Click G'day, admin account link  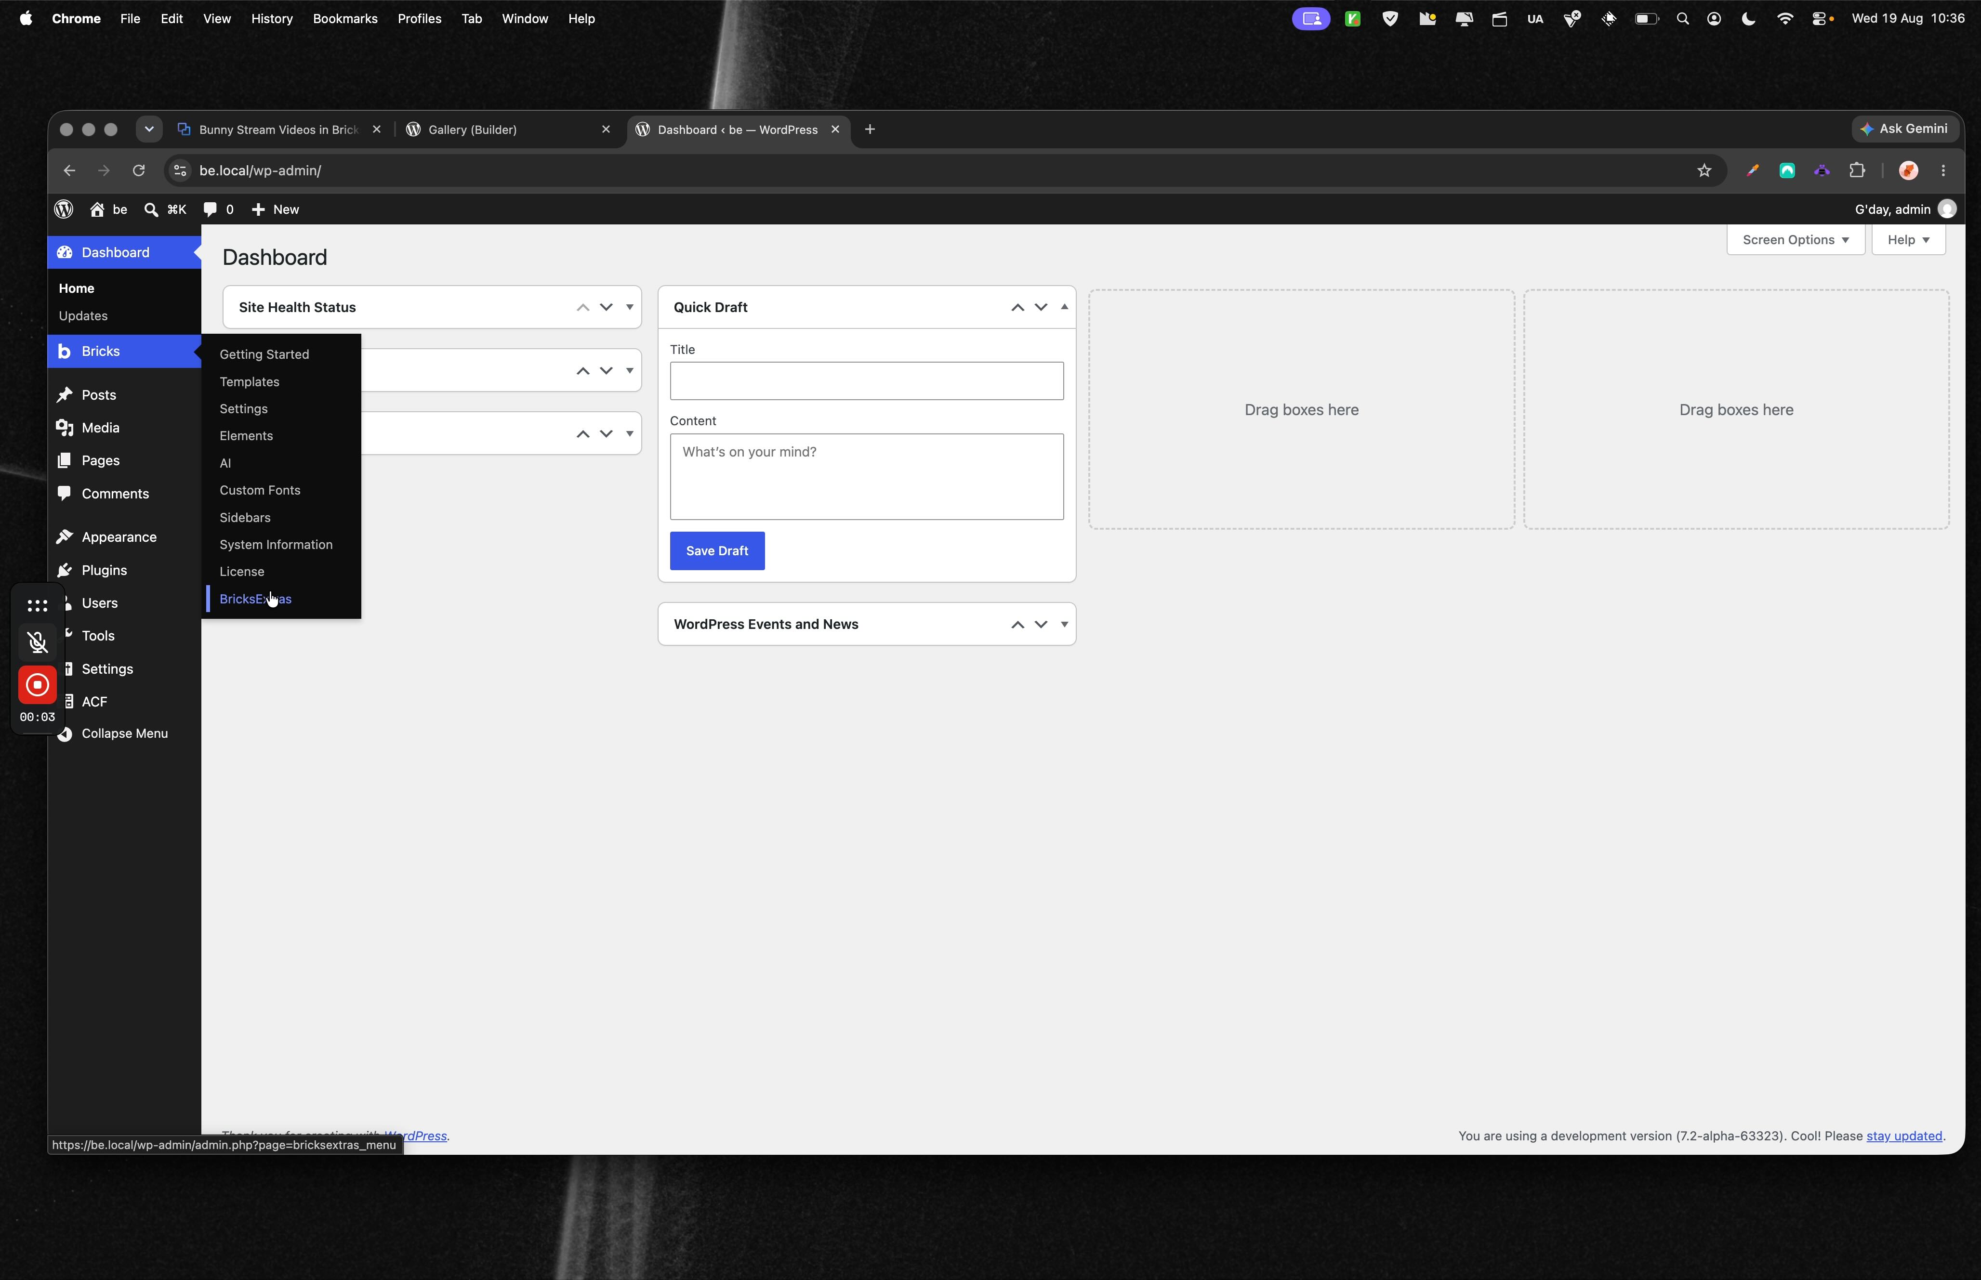[1905, 209]
